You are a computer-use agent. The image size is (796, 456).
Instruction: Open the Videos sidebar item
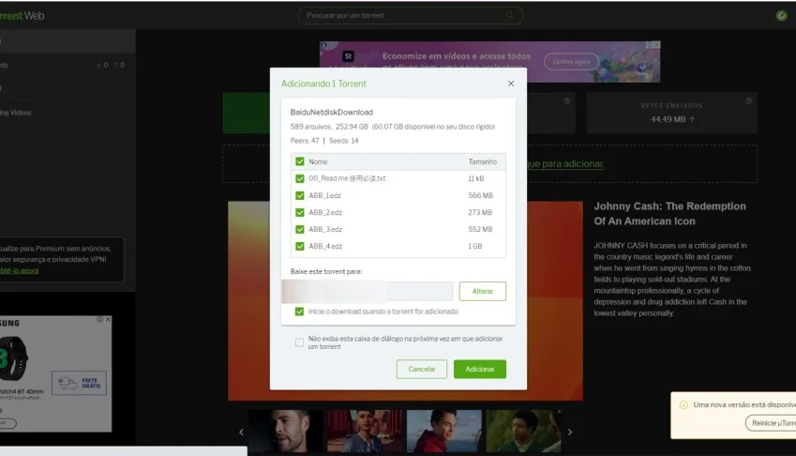click(x=15, y=113)
